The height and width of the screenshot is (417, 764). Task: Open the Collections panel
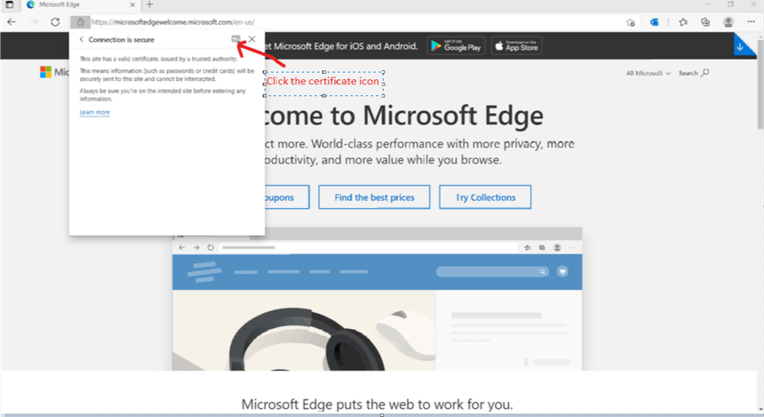coord(705,22)
